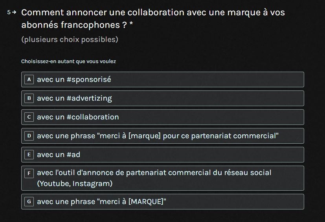This screenshot has width=325, height=222.
Task: Click the "(plusieurs choix possibles)" subtitle
Action: 70,40
